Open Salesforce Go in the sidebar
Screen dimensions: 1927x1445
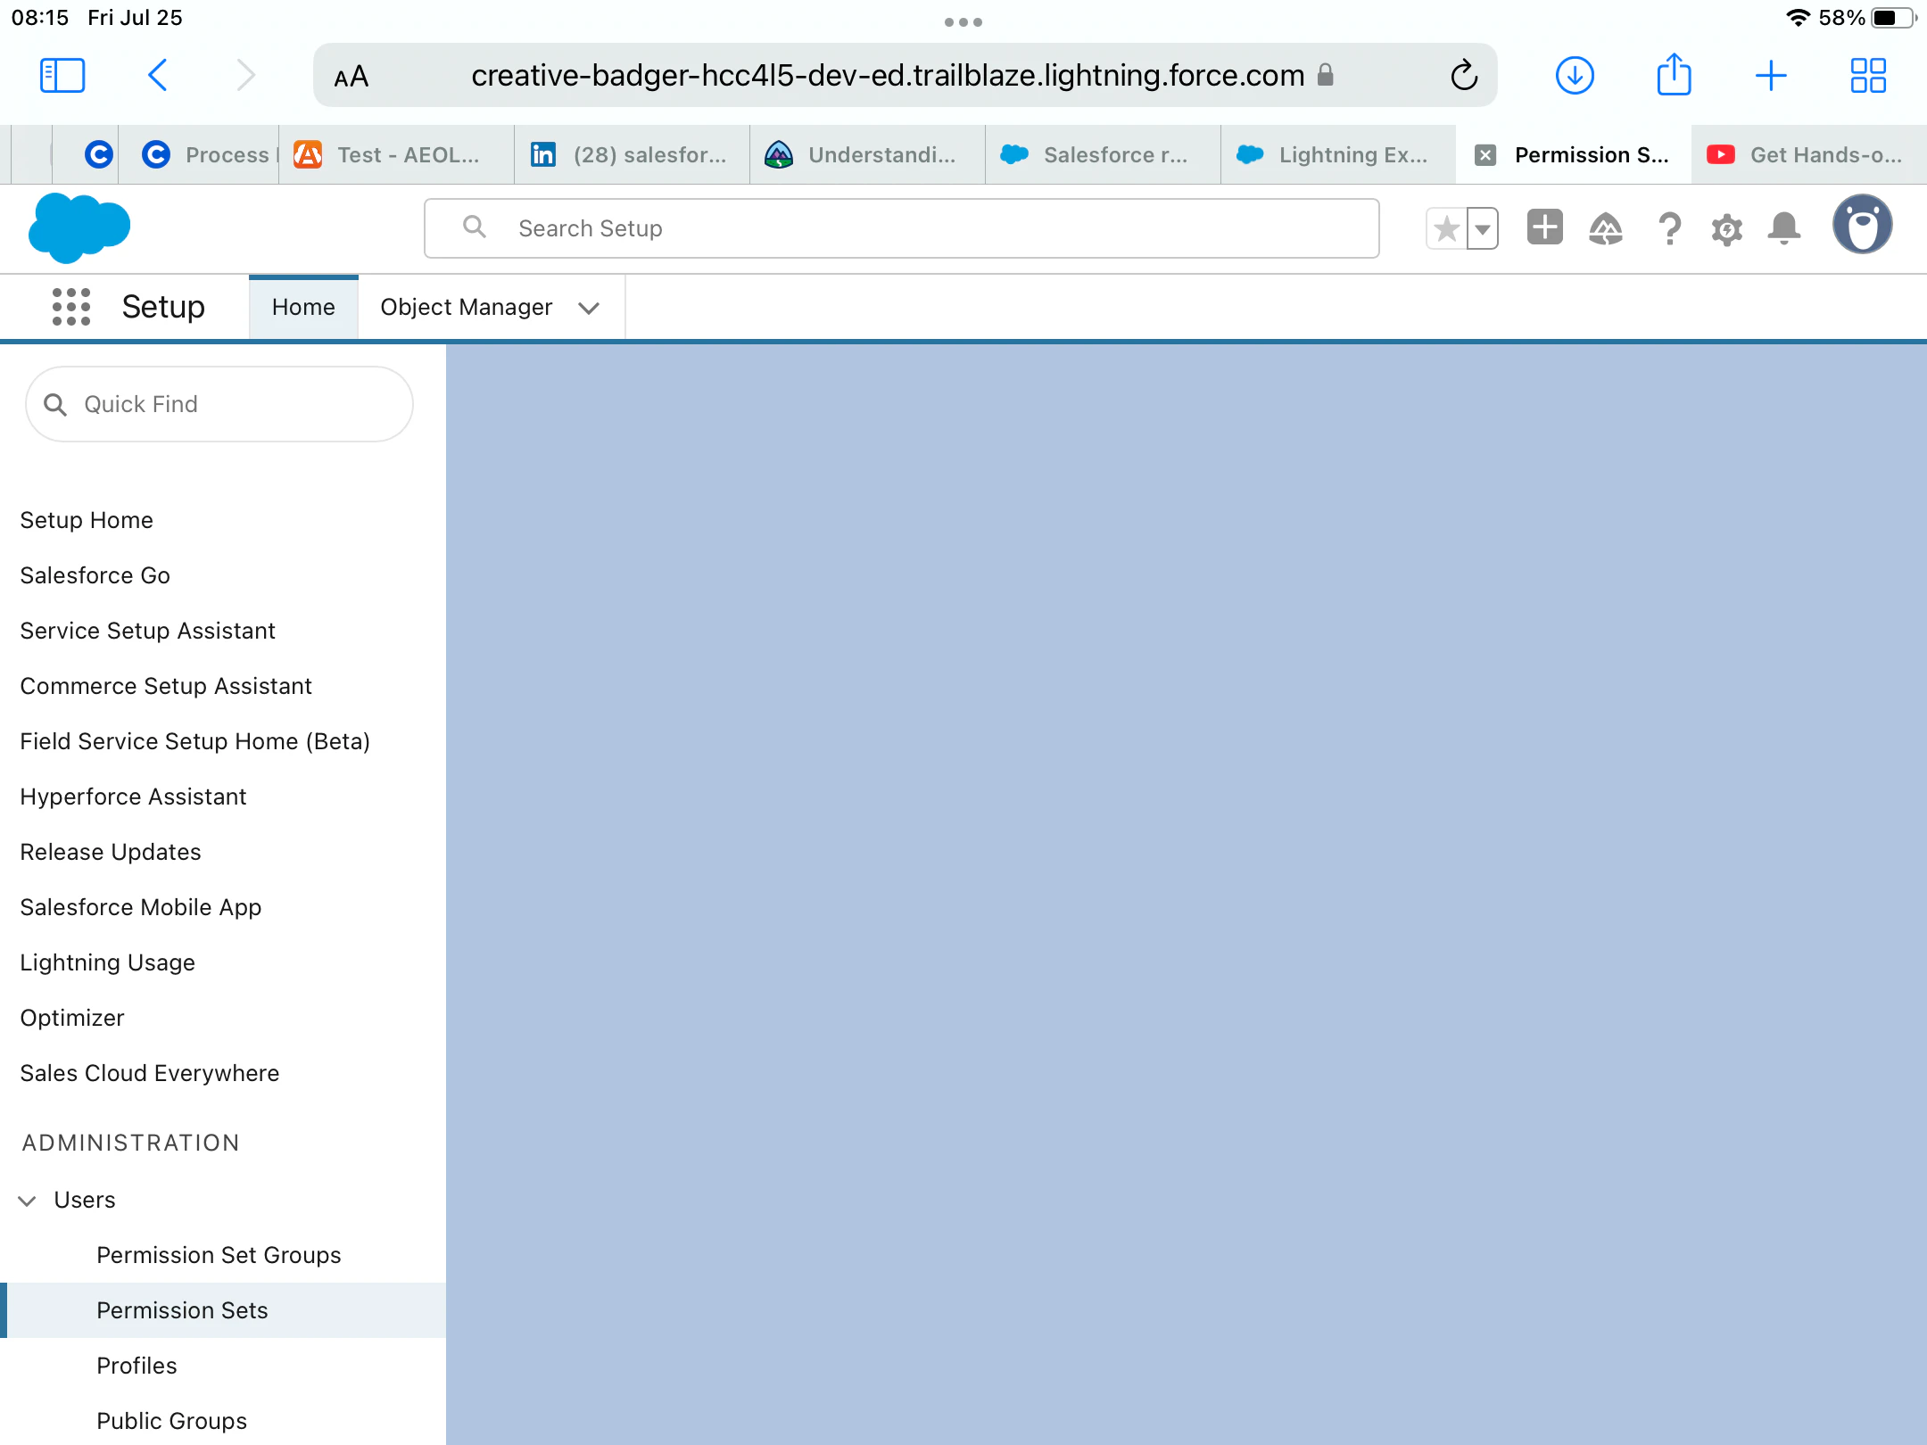click(95, 575)
